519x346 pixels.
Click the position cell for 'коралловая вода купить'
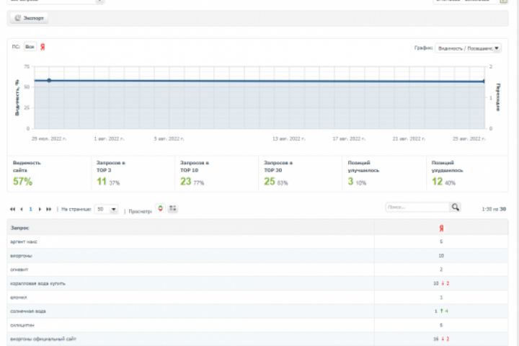[x=441, y=283]
